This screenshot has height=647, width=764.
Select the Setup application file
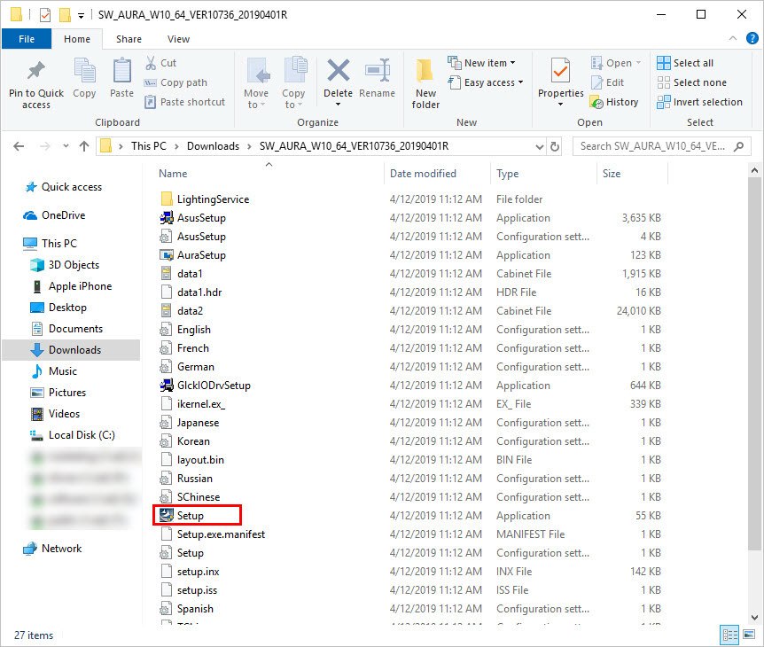point(190,516)
